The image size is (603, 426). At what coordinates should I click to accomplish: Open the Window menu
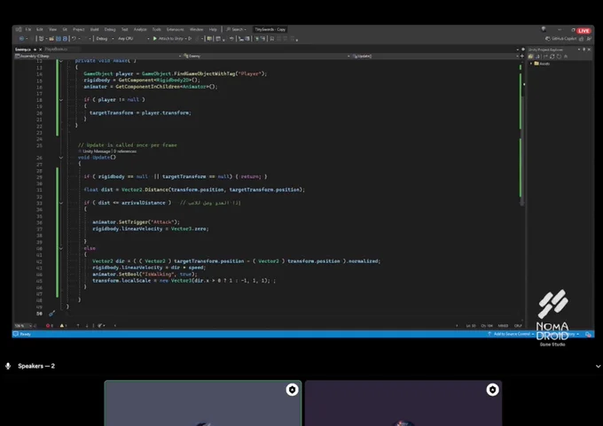tap(196, 29)
